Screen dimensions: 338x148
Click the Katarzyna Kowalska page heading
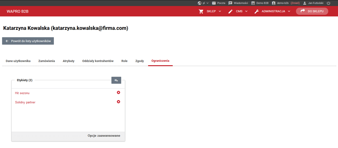pos(66,28)
